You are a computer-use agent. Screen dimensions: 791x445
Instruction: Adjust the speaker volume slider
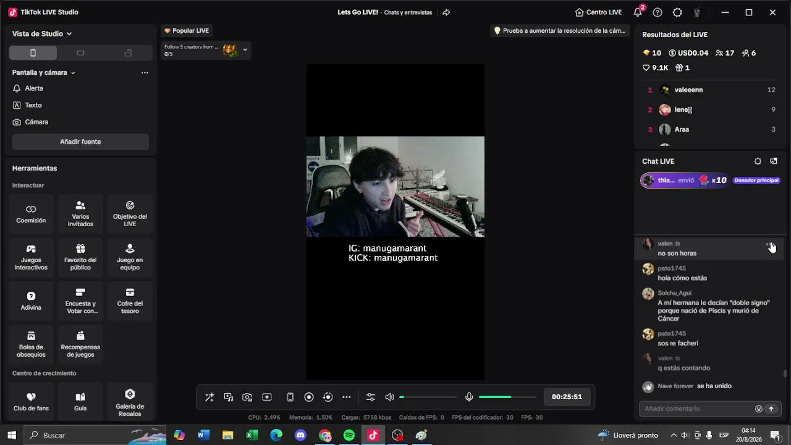428,397
